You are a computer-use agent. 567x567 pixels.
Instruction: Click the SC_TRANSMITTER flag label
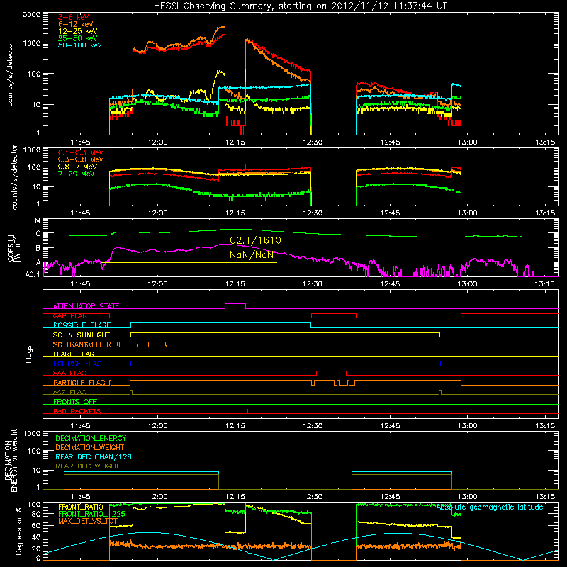coord(82,344)
